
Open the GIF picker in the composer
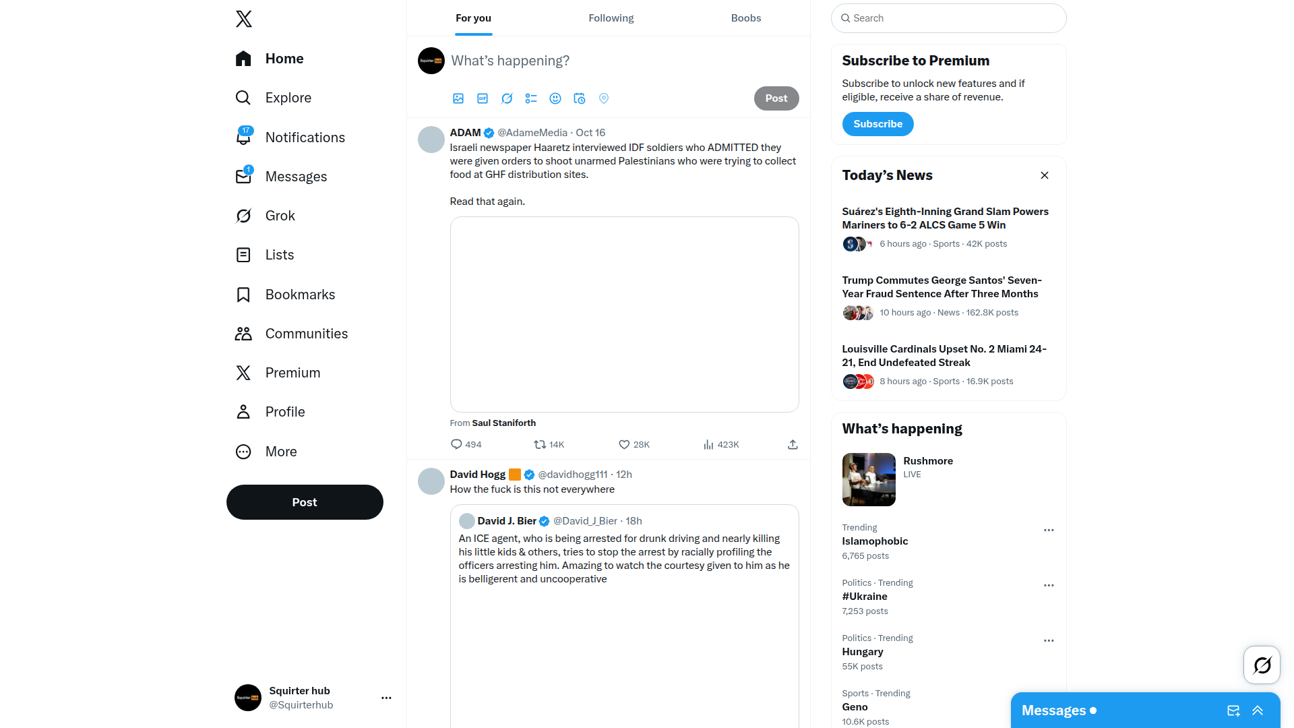(483, 98)
